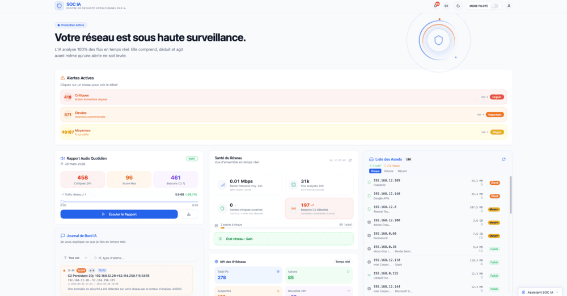Click the audio report progress slider
The height and width of the screenshot is (296, 567).
(129, 201)
